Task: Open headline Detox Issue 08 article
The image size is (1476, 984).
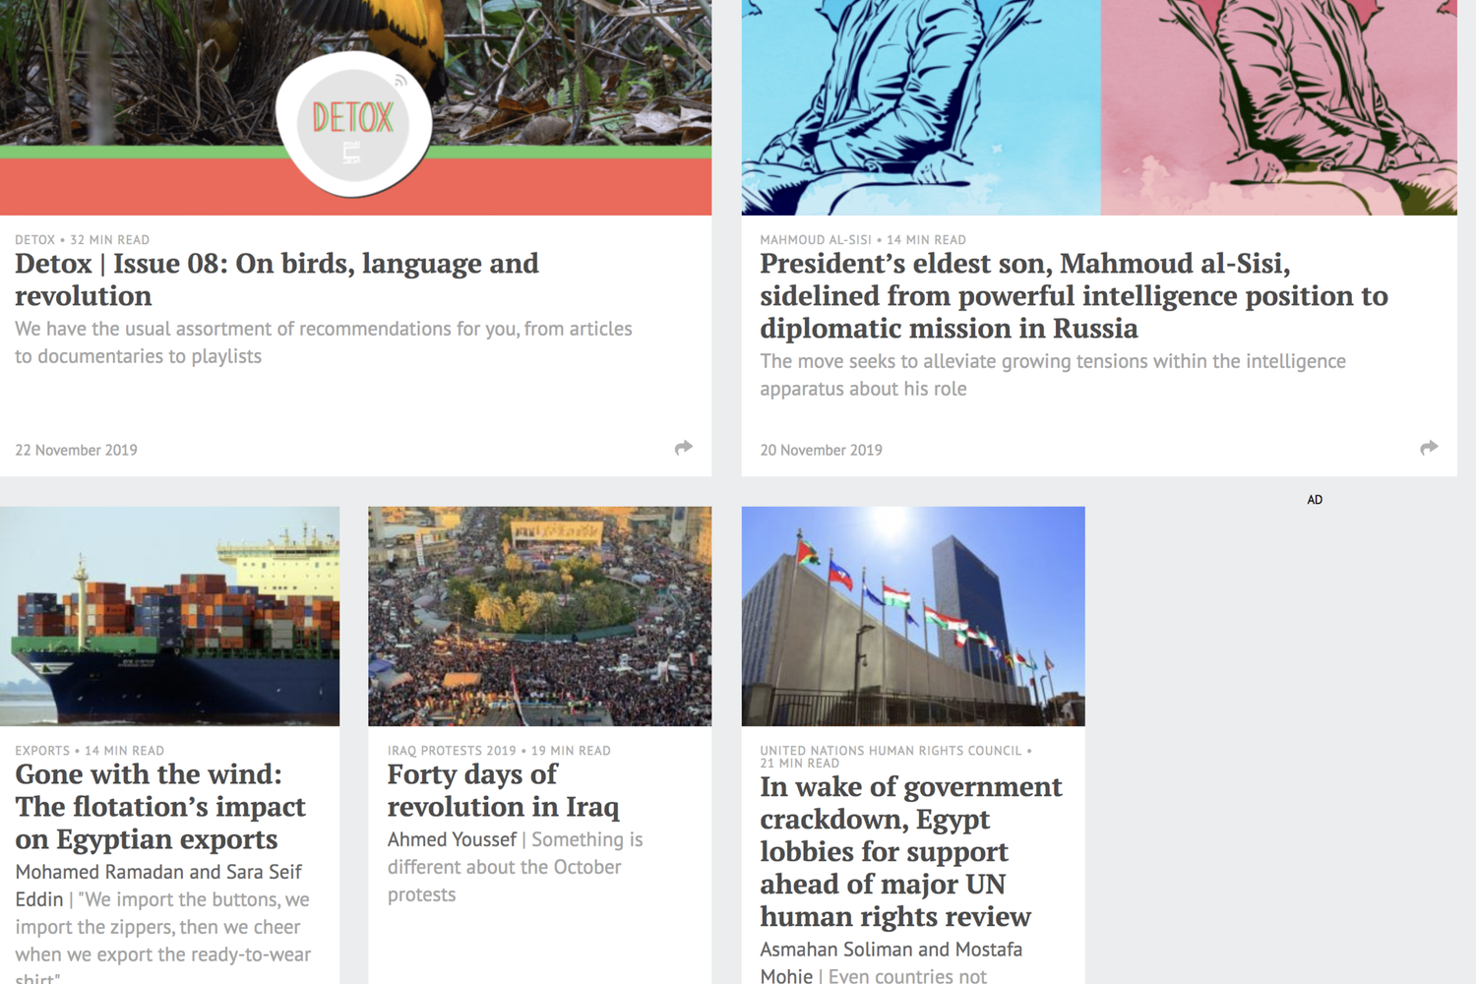Action: [x=277, y=279]
